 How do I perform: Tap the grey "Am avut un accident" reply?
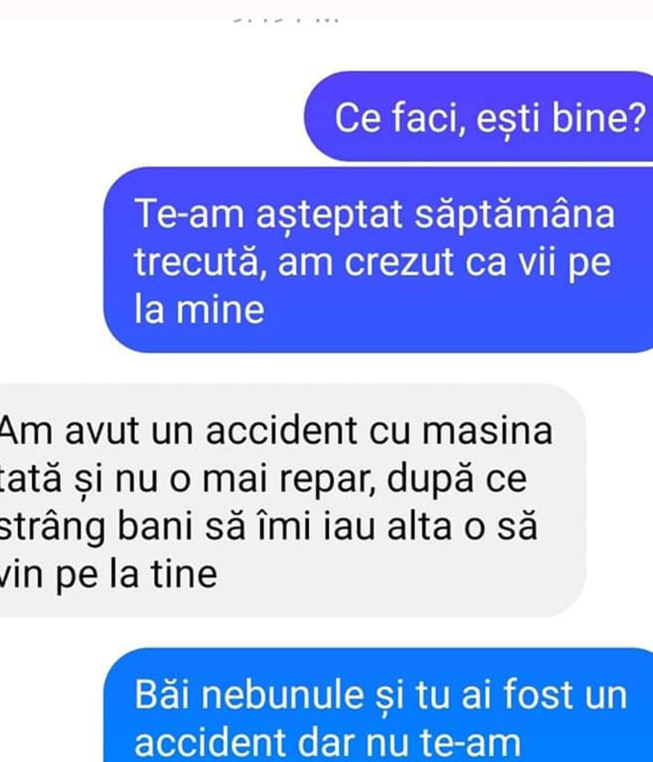[292, 501]
